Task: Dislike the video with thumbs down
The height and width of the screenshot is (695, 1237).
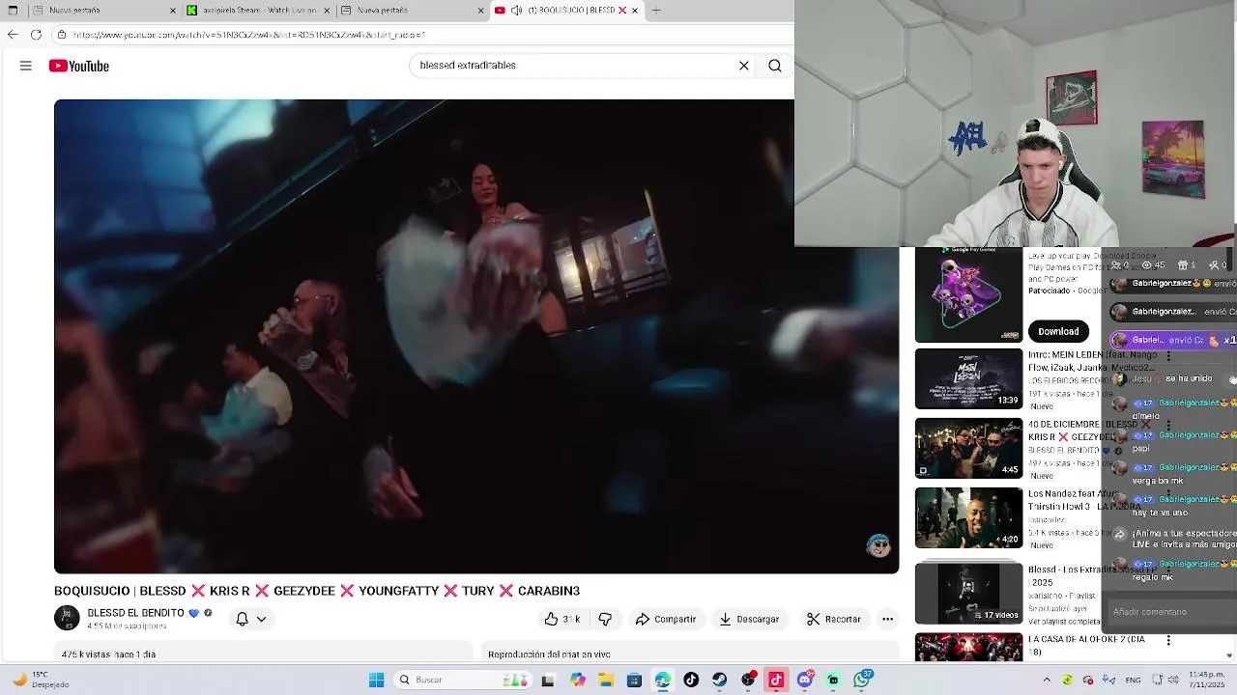Action: [605, 619]
